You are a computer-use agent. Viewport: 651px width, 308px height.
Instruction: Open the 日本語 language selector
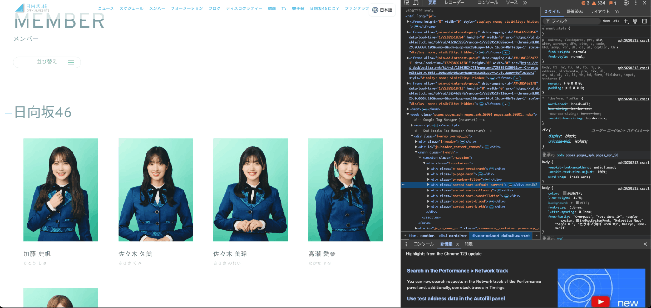pos(382,10)
